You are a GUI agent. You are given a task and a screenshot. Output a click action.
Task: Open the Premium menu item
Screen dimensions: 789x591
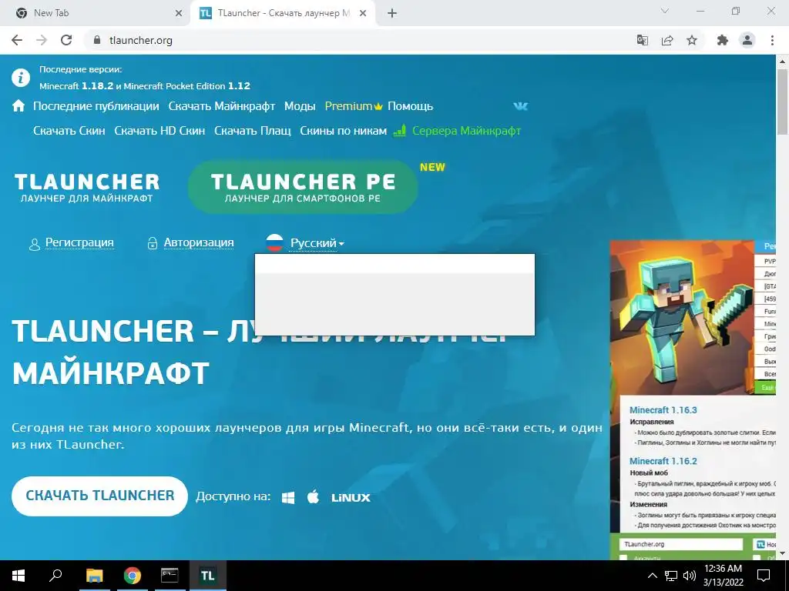pyautogui.click(x=354, y=106)
